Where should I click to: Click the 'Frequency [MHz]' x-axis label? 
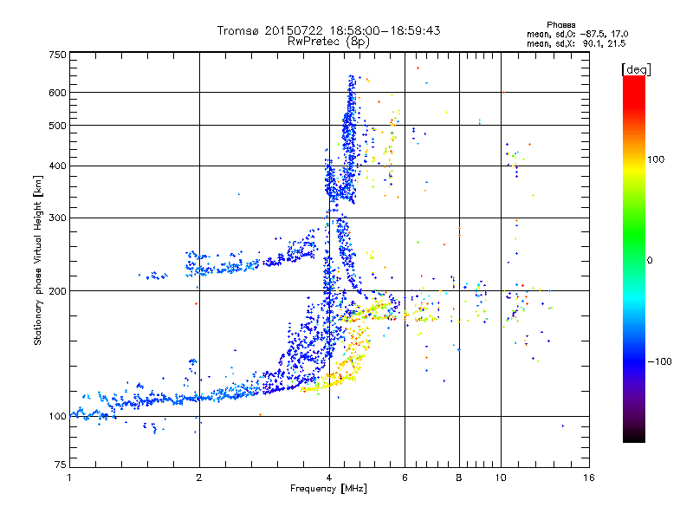pyautogui.click(x=328, y=489)
